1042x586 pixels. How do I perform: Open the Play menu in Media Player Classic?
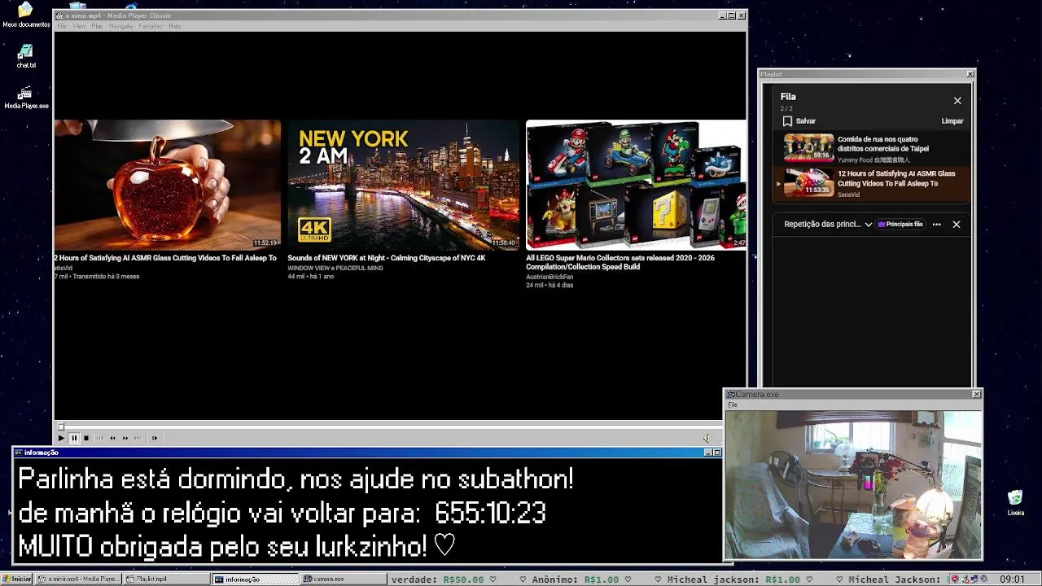pyautogui.click(x=97, y=26)
